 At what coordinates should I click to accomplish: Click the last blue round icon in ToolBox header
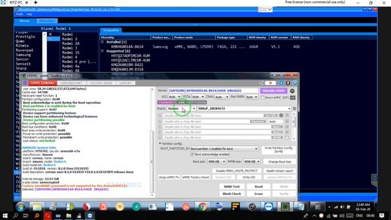[294, 83]
